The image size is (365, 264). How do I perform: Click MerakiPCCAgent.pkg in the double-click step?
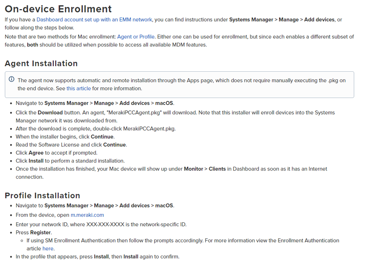(x=149, y=129)
